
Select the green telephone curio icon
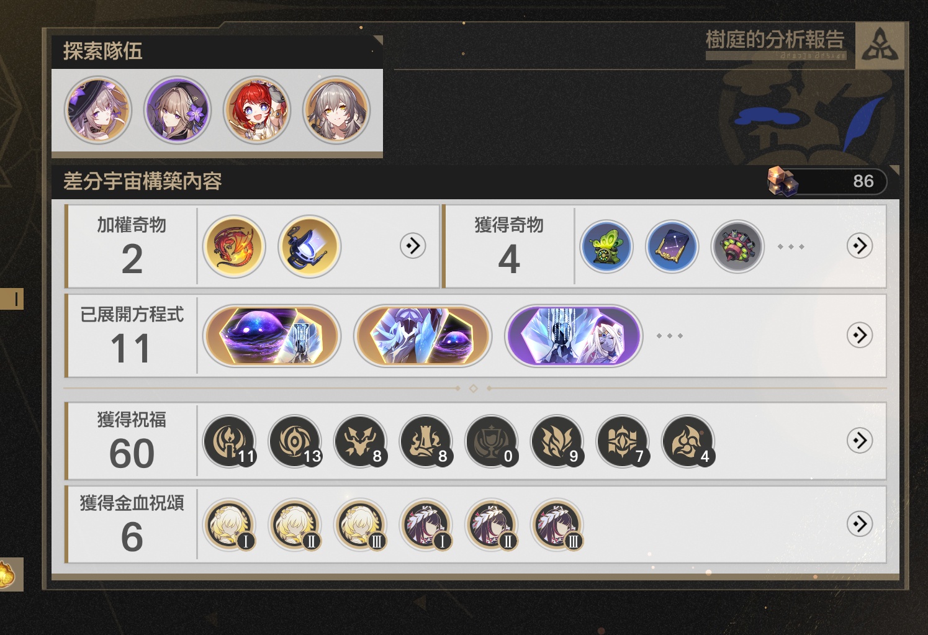(x=606, y=246)
